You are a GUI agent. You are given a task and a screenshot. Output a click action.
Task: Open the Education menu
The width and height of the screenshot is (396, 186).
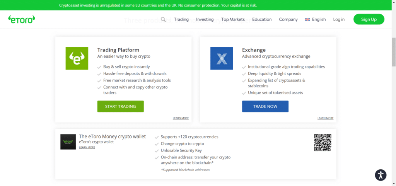[262, 19]
